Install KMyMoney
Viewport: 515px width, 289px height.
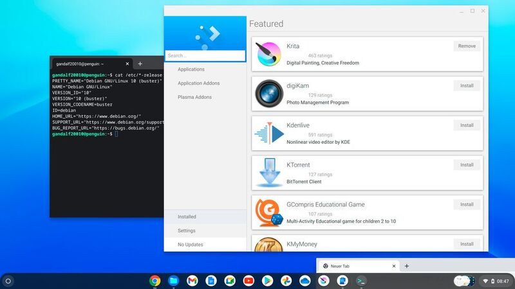coord(467,244)
